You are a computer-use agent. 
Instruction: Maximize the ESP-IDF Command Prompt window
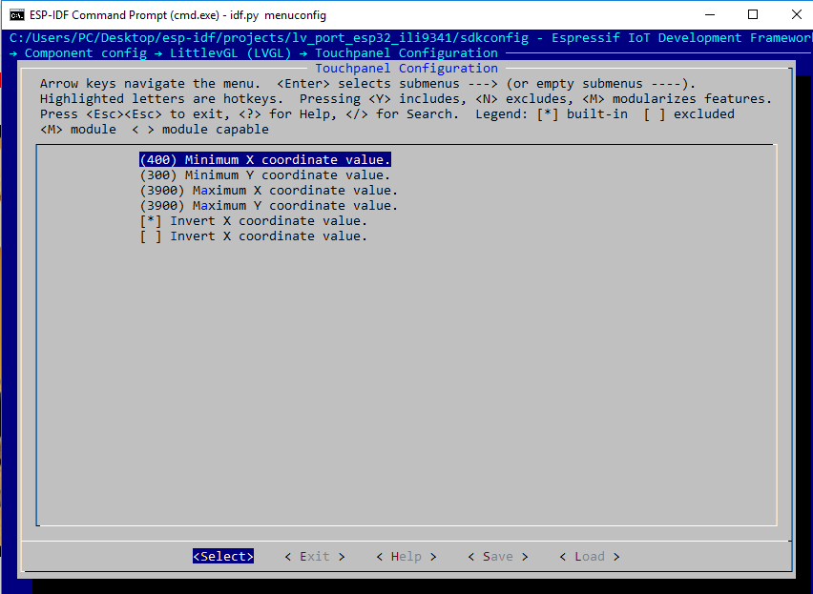coord(753,15)
